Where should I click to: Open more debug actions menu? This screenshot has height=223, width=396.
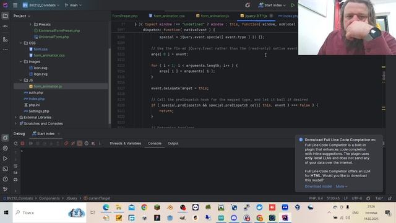click(x=100, y=143)
